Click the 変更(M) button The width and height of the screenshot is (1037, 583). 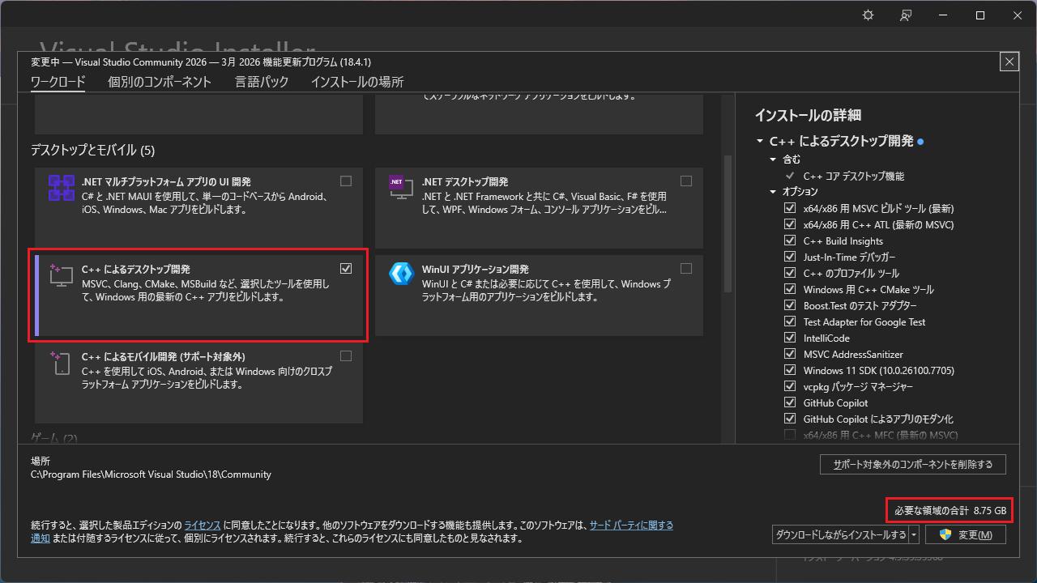[x=965, y=534]
